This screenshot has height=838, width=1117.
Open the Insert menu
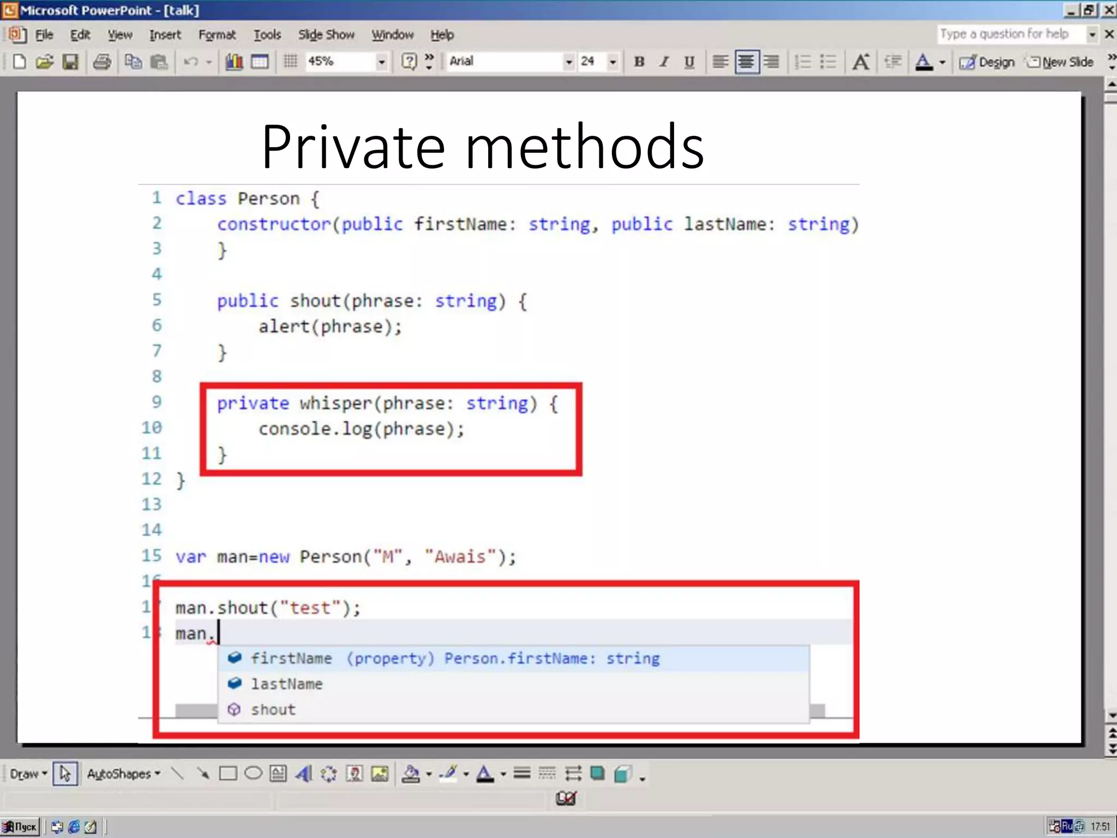pos(165,35)
